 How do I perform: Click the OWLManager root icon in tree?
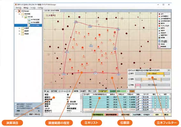(x=19, y=11)
